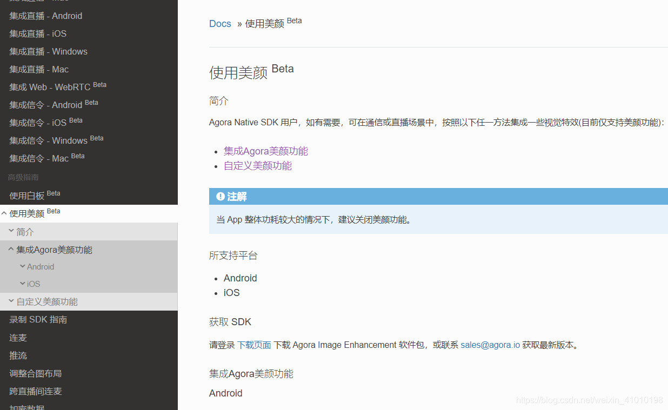
Task: Open 录制 SDK 指南 in sidebar
Action: [x=38, y=320]
